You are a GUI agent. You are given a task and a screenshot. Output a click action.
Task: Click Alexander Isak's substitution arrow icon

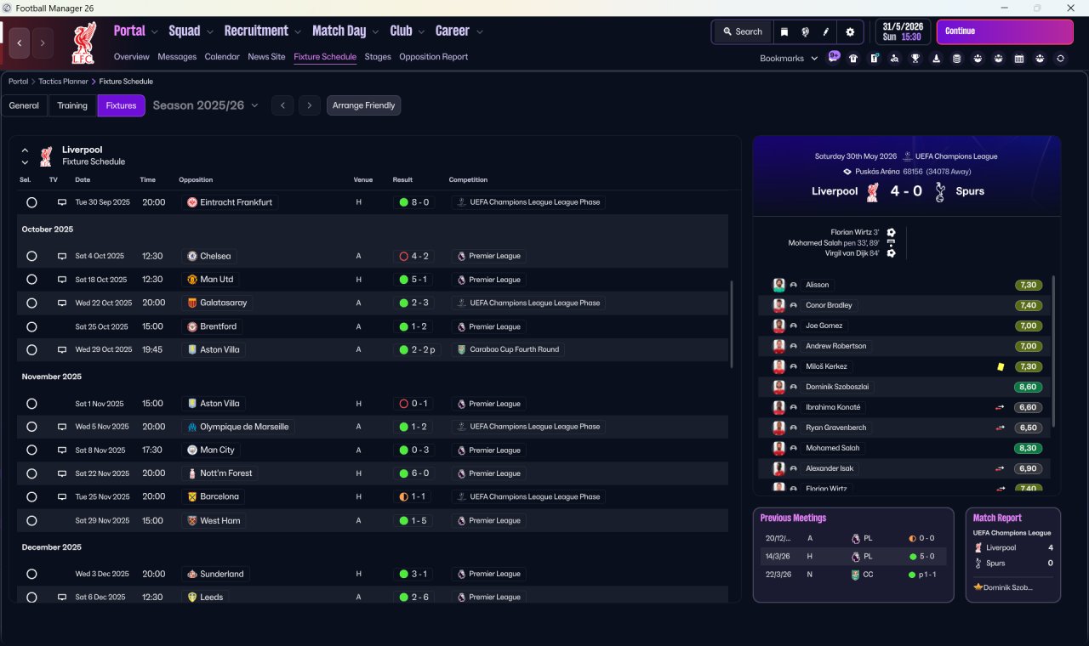coord(1001,468)
